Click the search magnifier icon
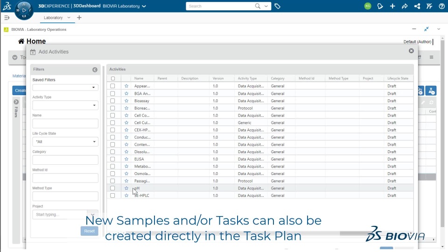448x252 pixels. 258,6
